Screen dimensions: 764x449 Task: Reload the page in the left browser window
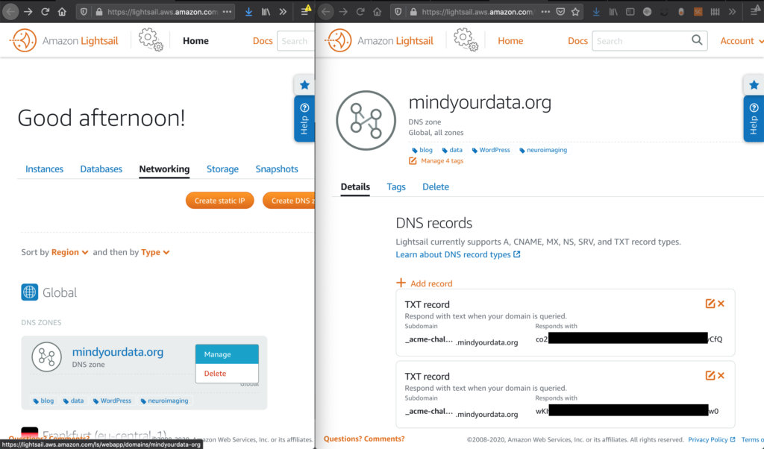[x=45, y=12]
